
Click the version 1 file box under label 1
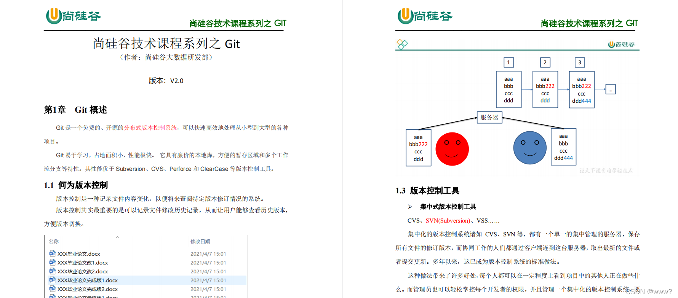pyautogui.click(x=509, y=90)
